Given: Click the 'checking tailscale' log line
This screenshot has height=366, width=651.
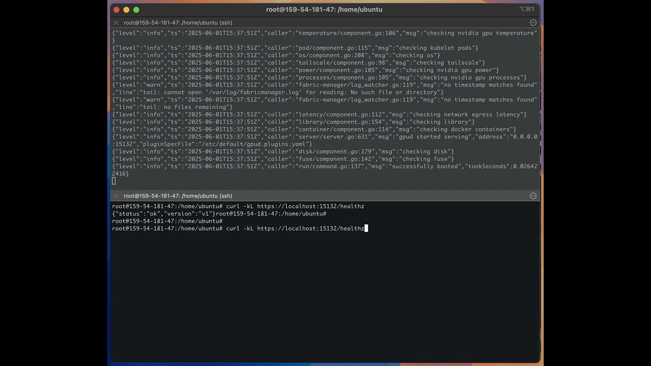Looking at the screenshot, I should tap(299, 63).
